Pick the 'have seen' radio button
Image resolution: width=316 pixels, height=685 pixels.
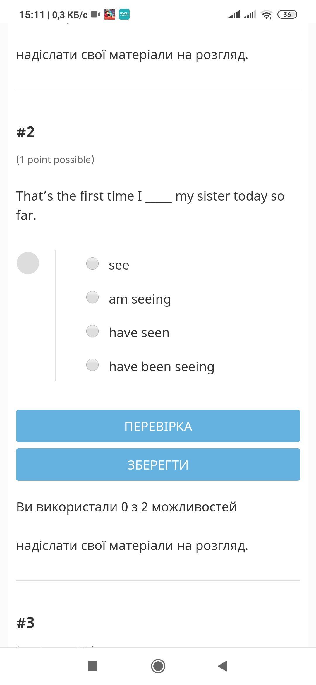[x=92, y=331]
